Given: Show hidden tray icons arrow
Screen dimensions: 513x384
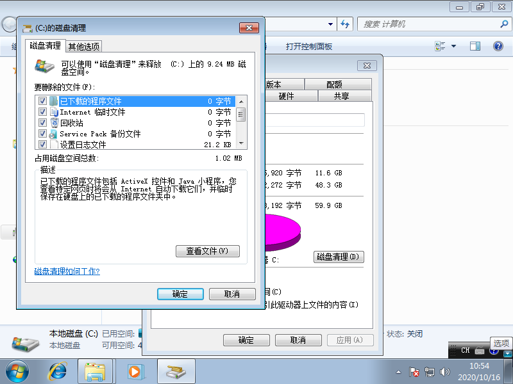Looking at the screenshot, I should pos(398,371).
